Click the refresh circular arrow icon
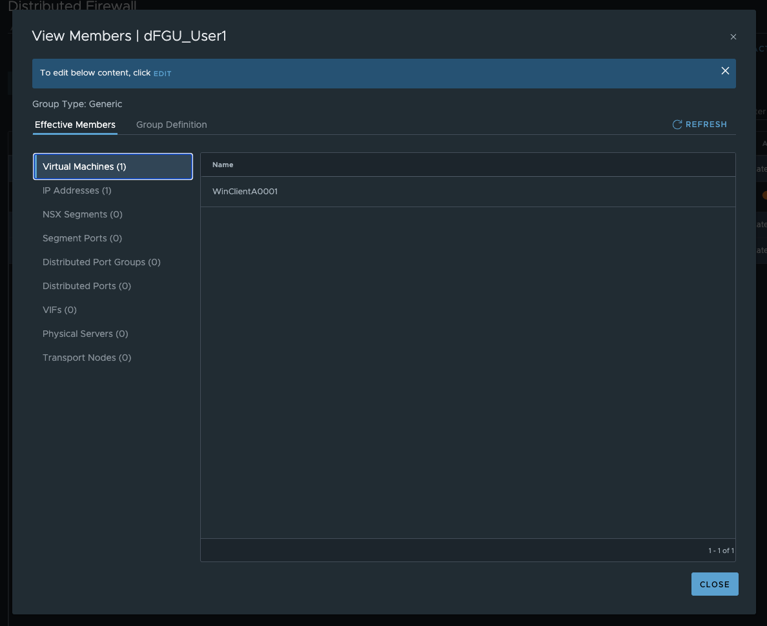The height and width of the screenshot is (626, 767). pyautogui.click(x=677, y=125)
